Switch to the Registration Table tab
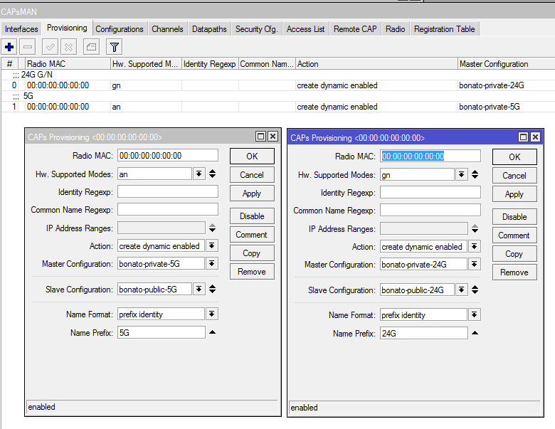This screenshot has height=429, width=555. click(x=445, y=29)
